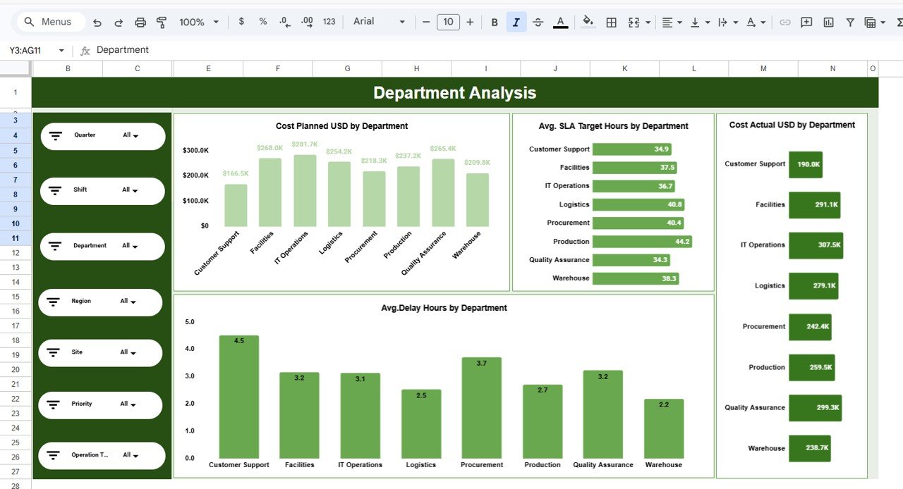Undo the last action

tap(97, 22)
